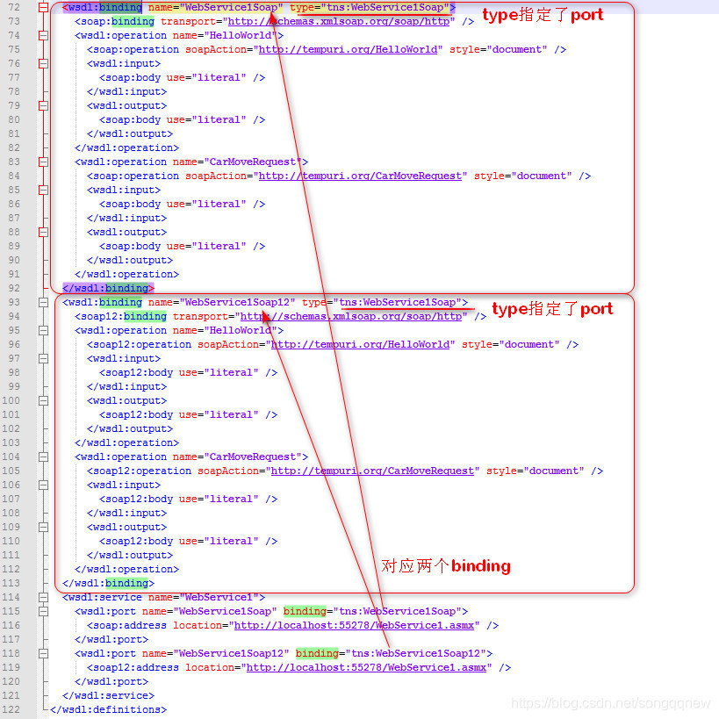Open the soap/http transport URL on line 94

pos(351,316)
